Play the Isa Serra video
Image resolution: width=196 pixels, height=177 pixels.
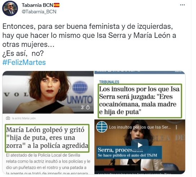pyautogui.click(x=140, y=145)
